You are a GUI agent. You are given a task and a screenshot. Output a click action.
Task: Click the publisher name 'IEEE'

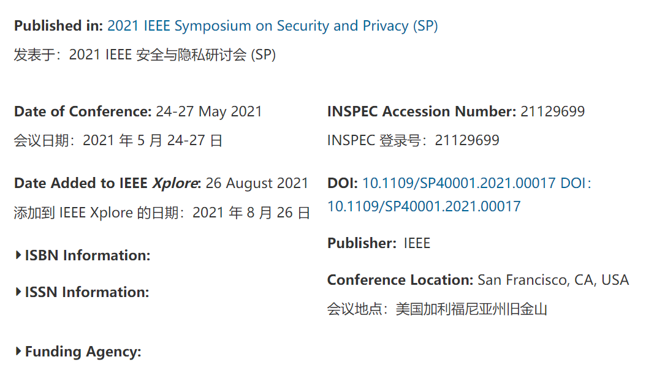[417, 243]
